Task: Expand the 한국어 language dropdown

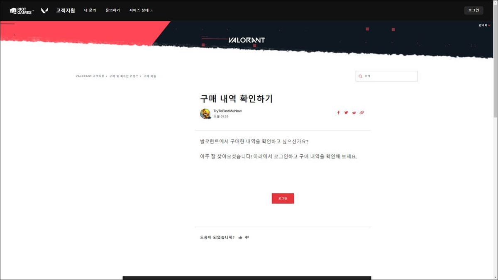Action: pos(484,25)
